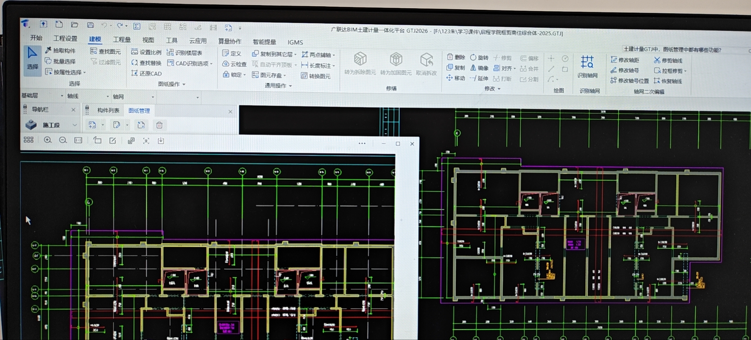Open 识别楼层表 floor table recognition
The width and height of the screenshot is (751, 340).
click(185, 53)
